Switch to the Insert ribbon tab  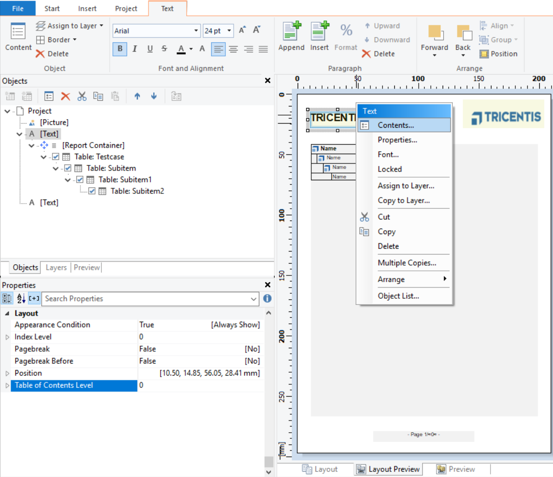click(87, 9)
